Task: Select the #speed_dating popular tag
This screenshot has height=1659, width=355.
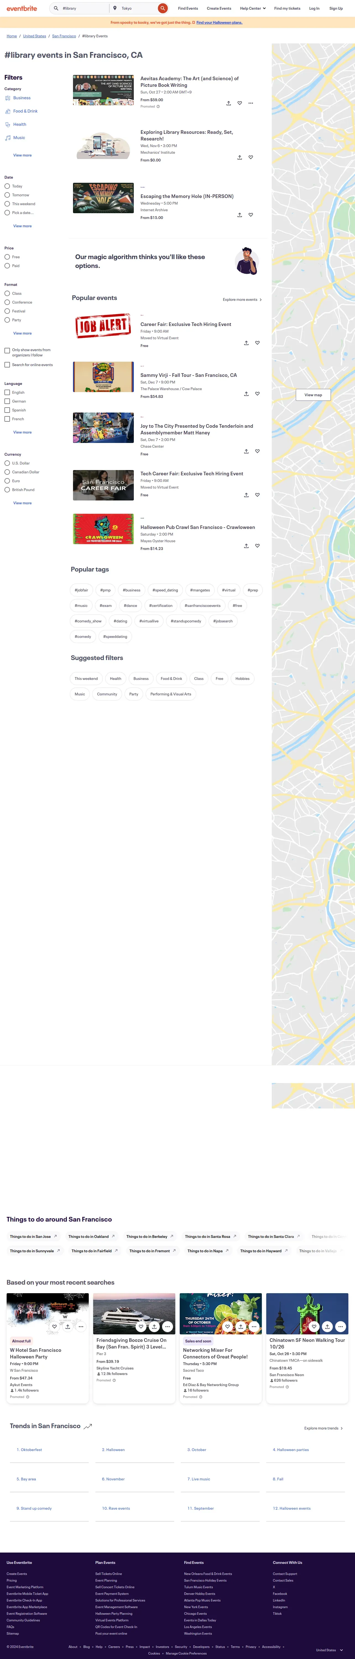Action: point(165,590)
